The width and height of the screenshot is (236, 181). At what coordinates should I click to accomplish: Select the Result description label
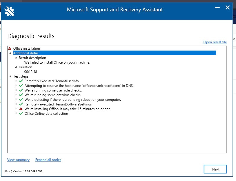(x=32, y=58)
